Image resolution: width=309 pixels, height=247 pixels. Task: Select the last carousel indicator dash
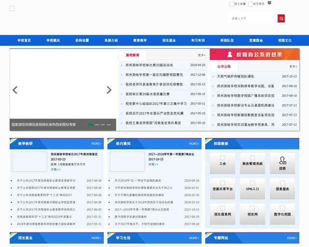pyautogui.click(x=109, y=124)
